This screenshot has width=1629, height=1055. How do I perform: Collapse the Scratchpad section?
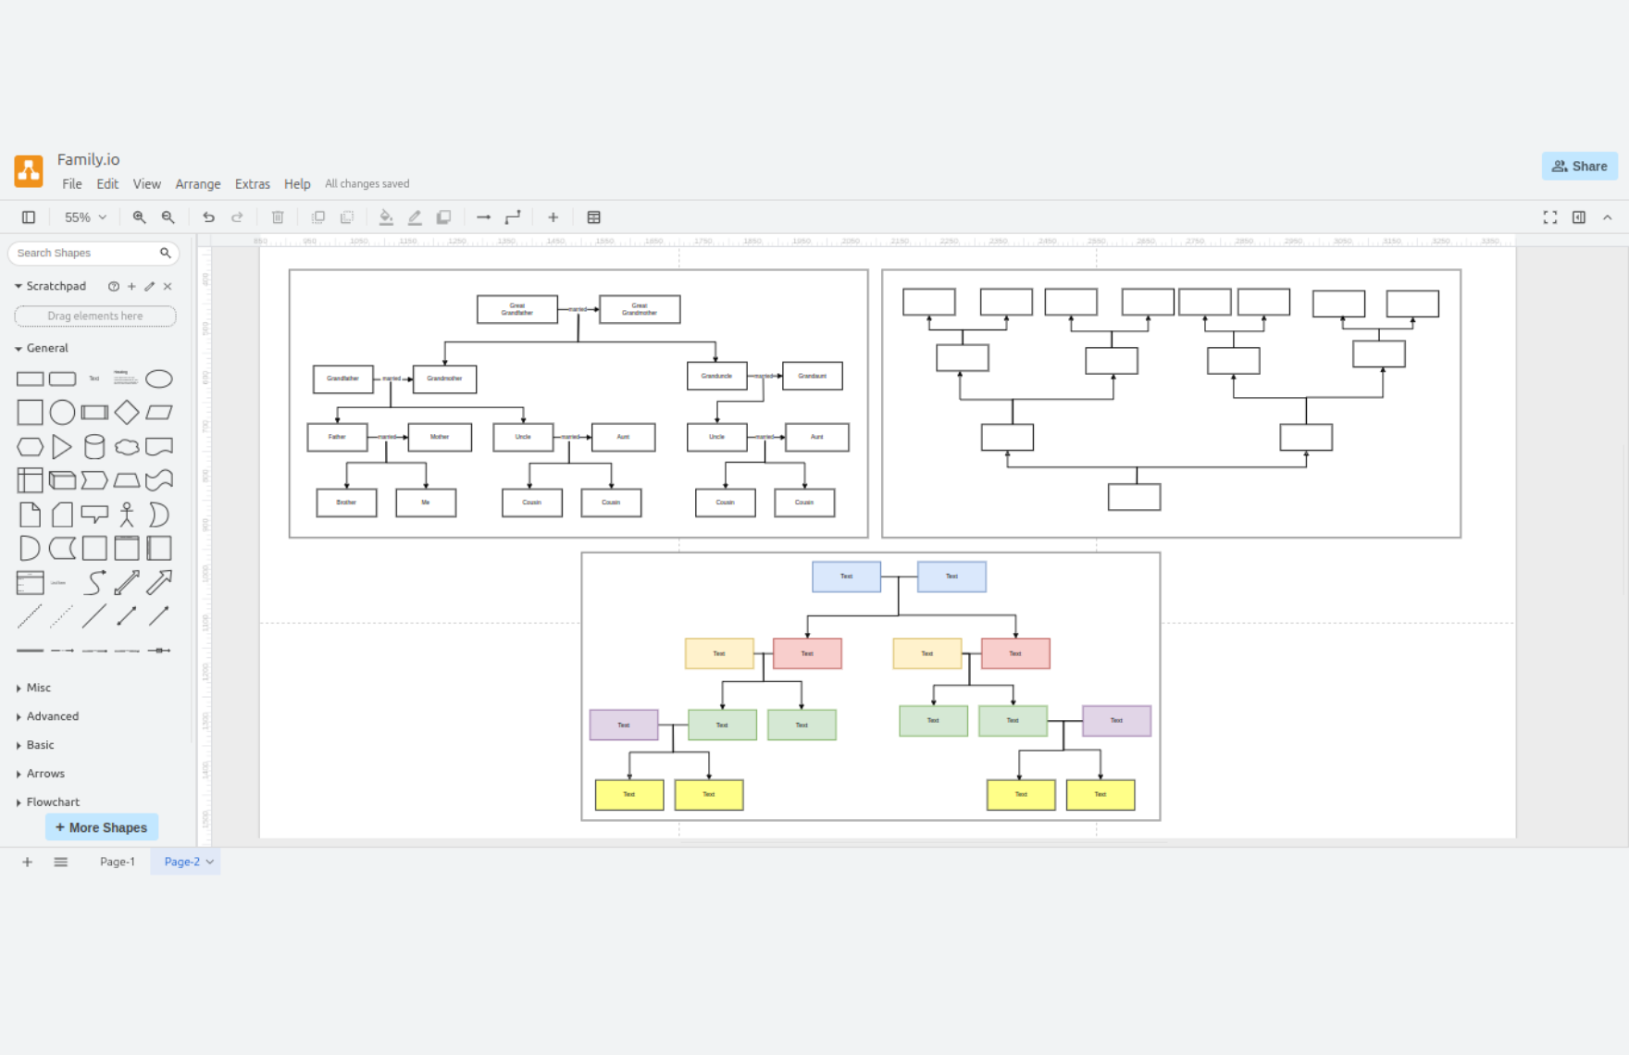tap(52, 286)
